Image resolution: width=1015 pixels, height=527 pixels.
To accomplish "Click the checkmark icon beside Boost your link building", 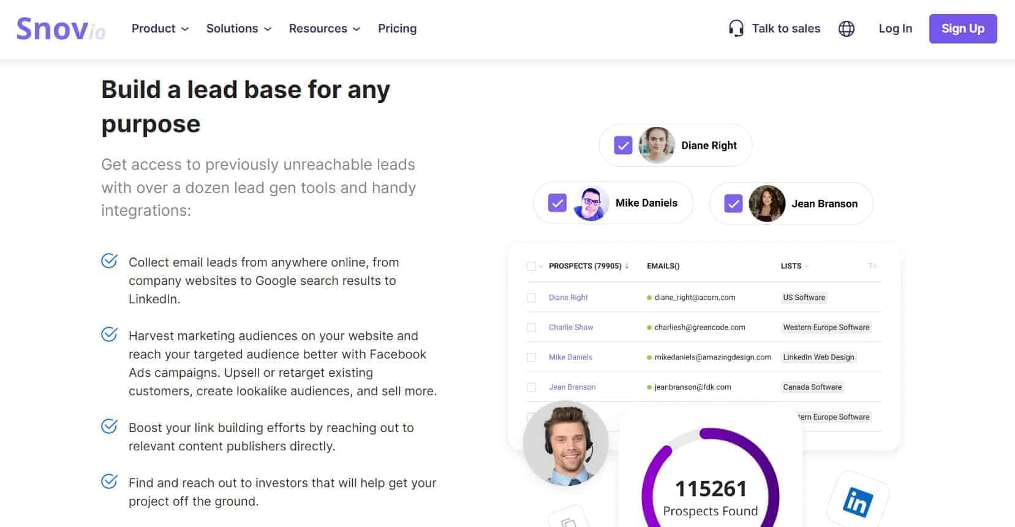I will point(109,427).
